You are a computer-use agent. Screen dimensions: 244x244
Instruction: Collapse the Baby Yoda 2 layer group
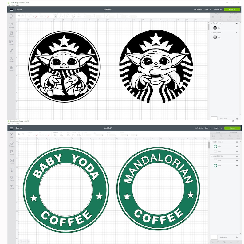211,23
